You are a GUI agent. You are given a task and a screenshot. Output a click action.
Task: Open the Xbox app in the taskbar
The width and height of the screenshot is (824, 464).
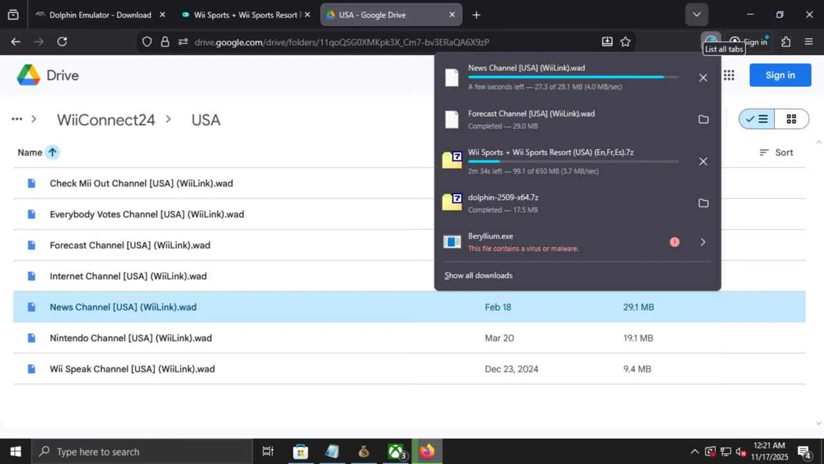[x=397, y=452]
